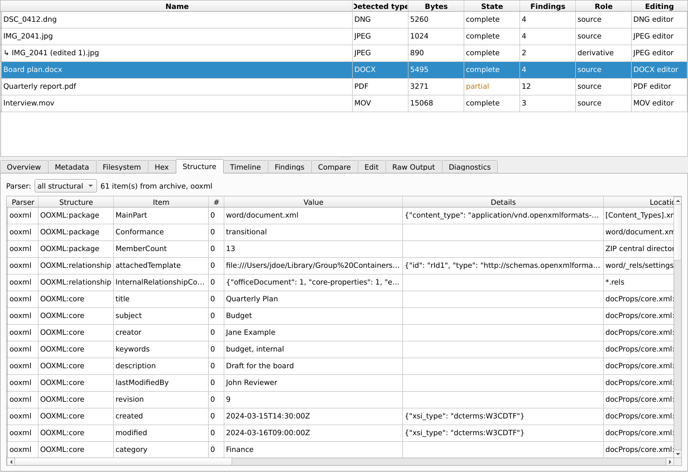Sort files by Findings column header

(547, 6)
